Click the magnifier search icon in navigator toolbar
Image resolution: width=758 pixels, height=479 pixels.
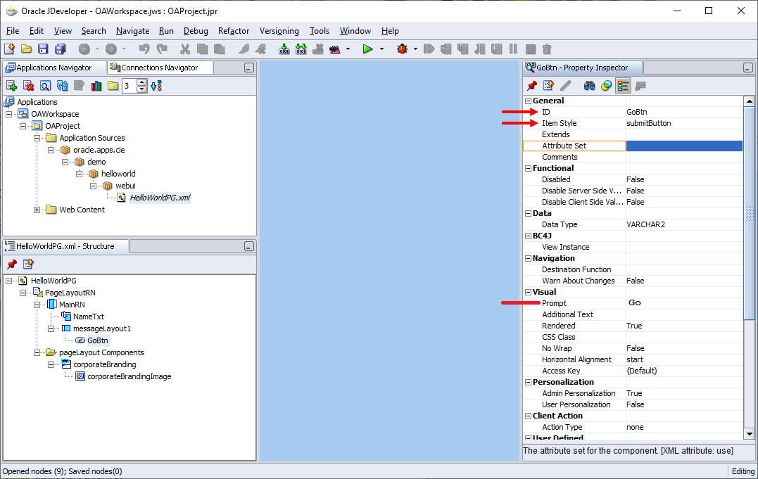[x=46, y=86]
